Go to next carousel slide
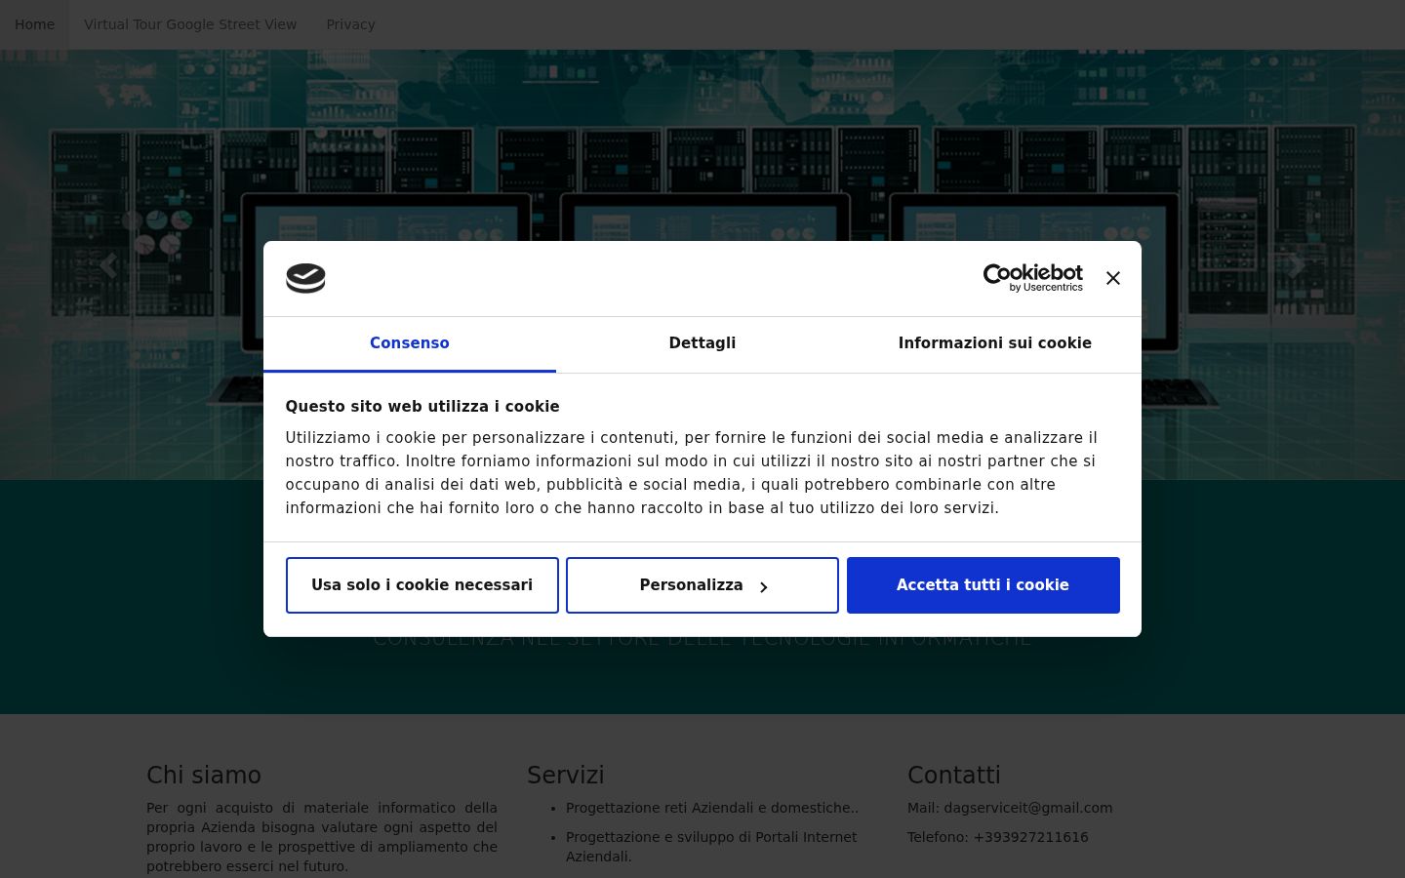Viewport: 1405px width, 878px height. click(x=1297, y=265)
